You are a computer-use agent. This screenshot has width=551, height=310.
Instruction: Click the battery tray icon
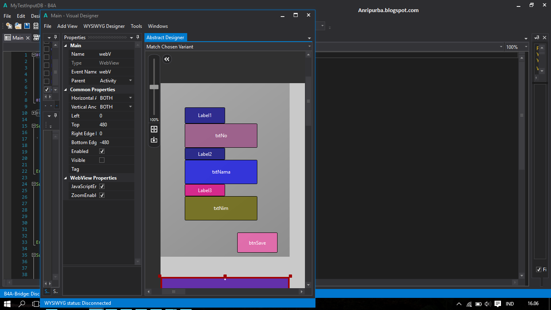tap(478, 304)
